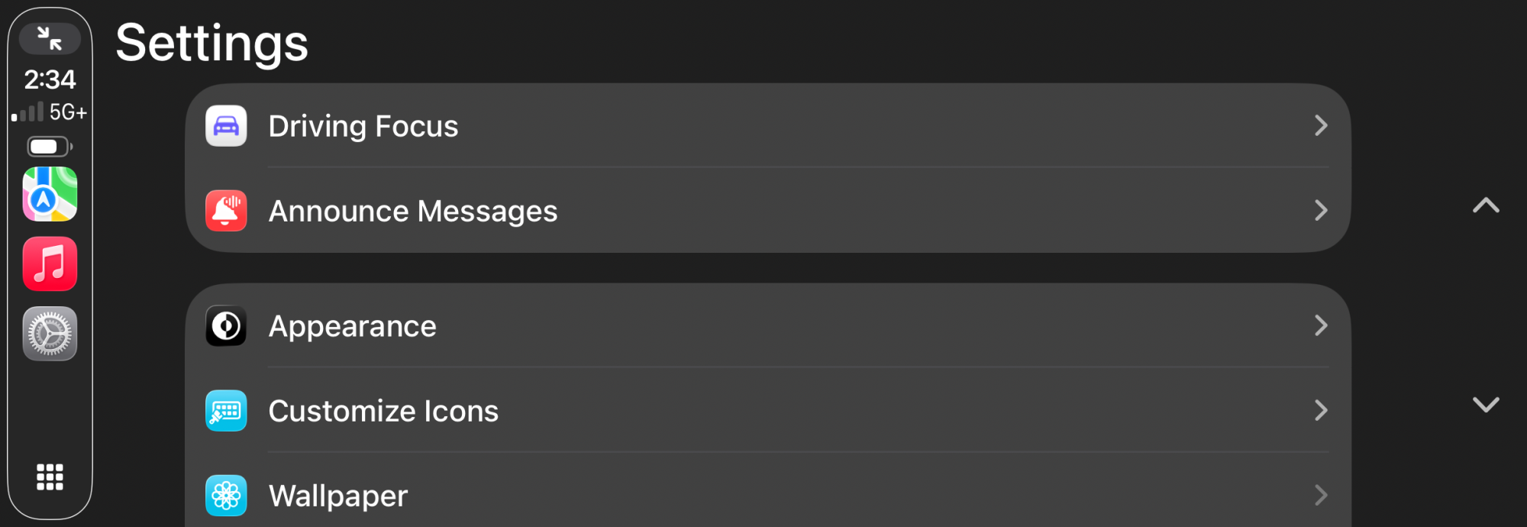Tap the Customize Icons icon

pyautogui.click(x=226, y=411)
